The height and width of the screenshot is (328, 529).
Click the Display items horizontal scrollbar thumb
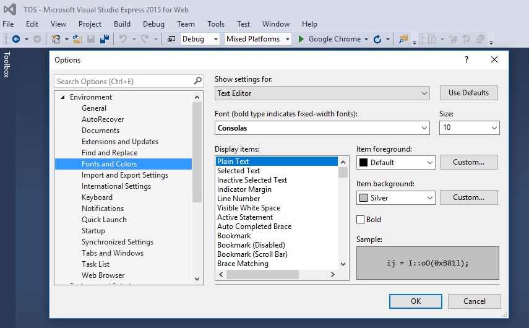(262, 275)
